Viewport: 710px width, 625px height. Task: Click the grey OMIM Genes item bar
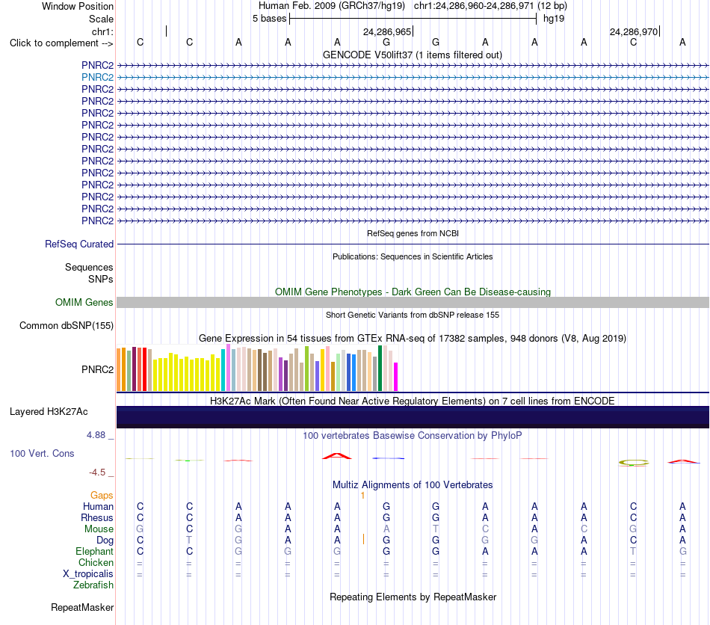point(413,303)
